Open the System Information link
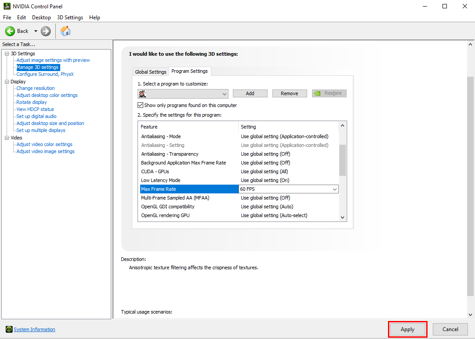This screenshot has width=475, height=339. 35,329
